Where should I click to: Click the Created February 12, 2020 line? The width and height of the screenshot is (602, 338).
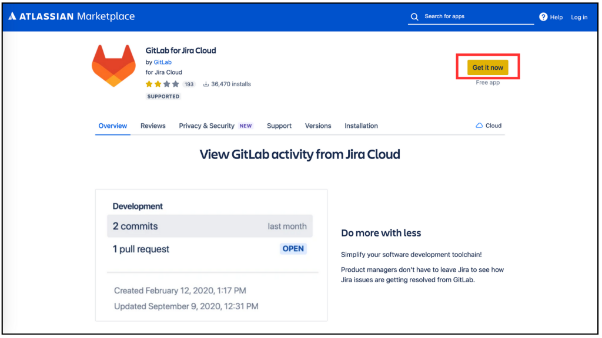pos(180,290)
